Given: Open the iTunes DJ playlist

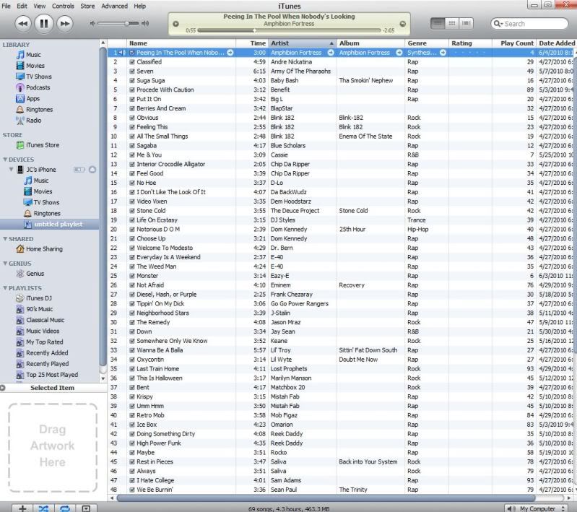Looking at the screenshot, I should [x=39, y=298].
